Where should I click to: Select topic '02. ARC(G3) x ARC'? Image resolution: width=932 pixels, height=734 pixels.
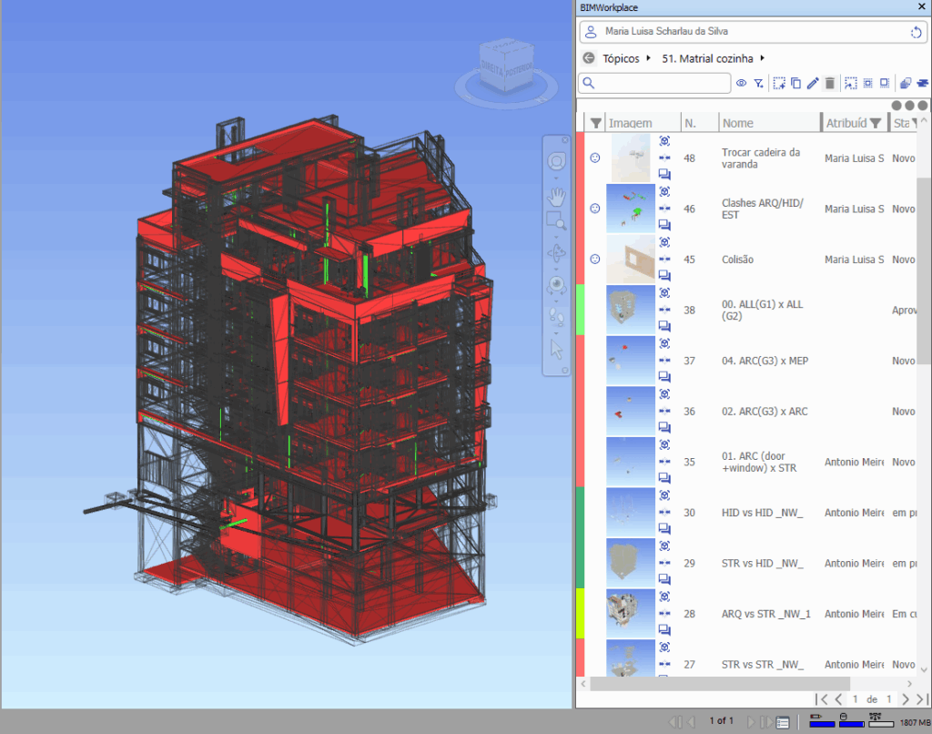[765, 411]
